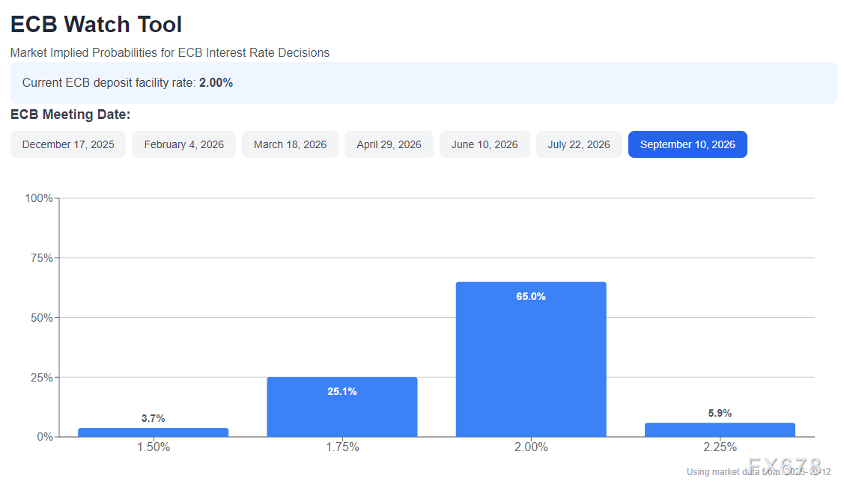Click the 'Using market data from' footnote
Screen dimensions: 844x493
tap(758, 472)
